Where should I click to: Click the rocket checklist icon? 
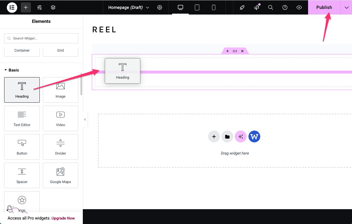[x=242, y=7]
